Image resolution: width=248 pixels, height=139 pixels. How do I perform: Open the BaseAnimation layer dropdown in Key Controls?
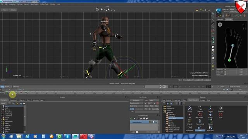(x=136, y=103)
